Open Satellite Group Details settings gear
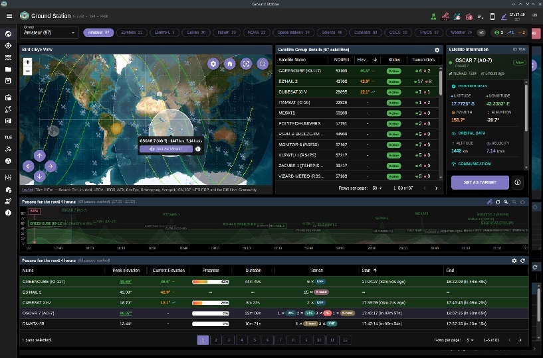The image size is (543, 358). (437, 50)
